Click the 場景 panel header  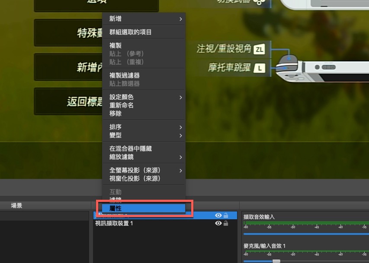pos(16,205)
